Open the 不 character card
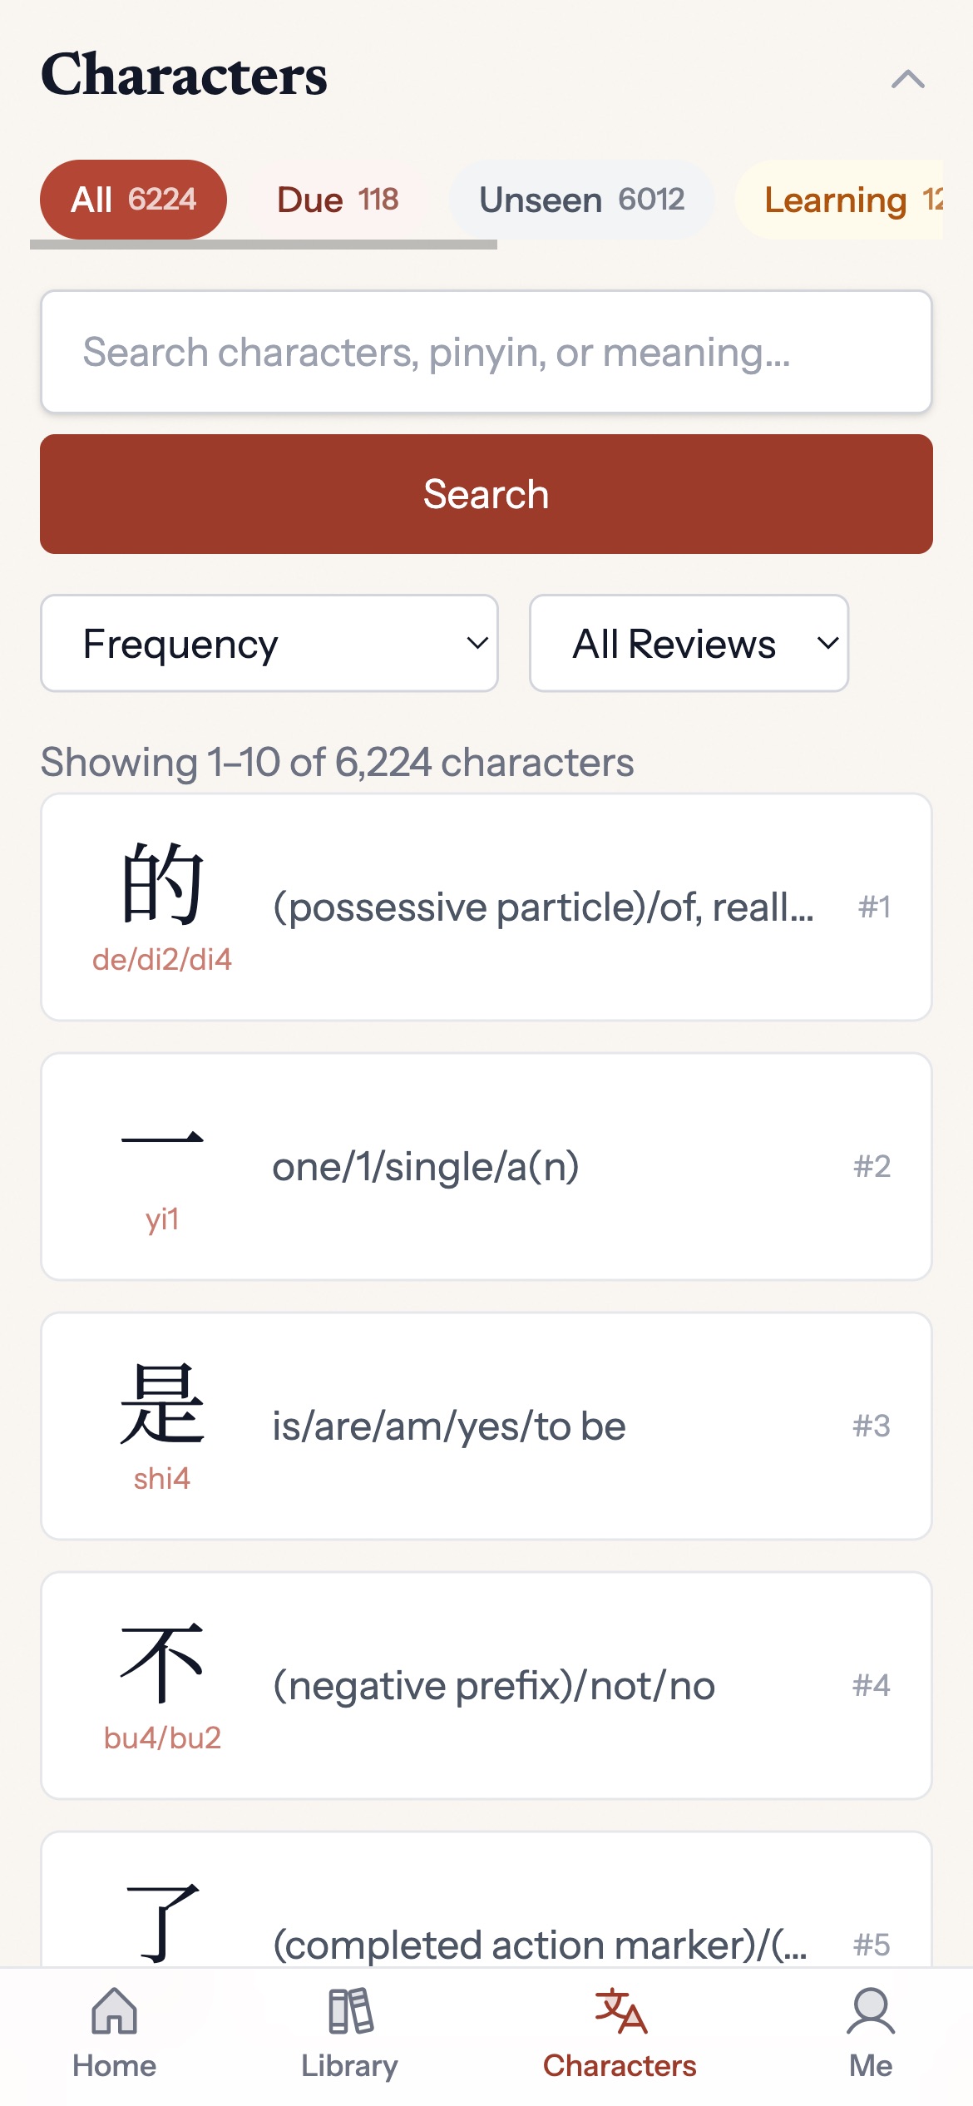Screen dimensions: 973x2106 tap(486, 1684)
